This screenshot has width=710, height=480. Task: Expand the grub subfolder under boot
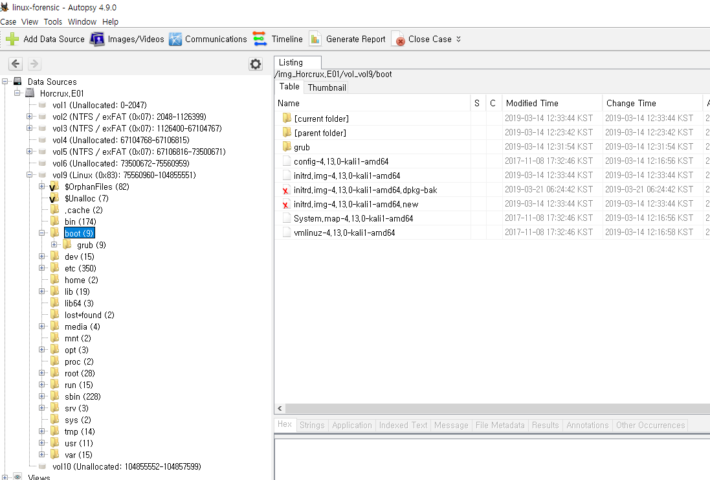(x=54, y=245)
